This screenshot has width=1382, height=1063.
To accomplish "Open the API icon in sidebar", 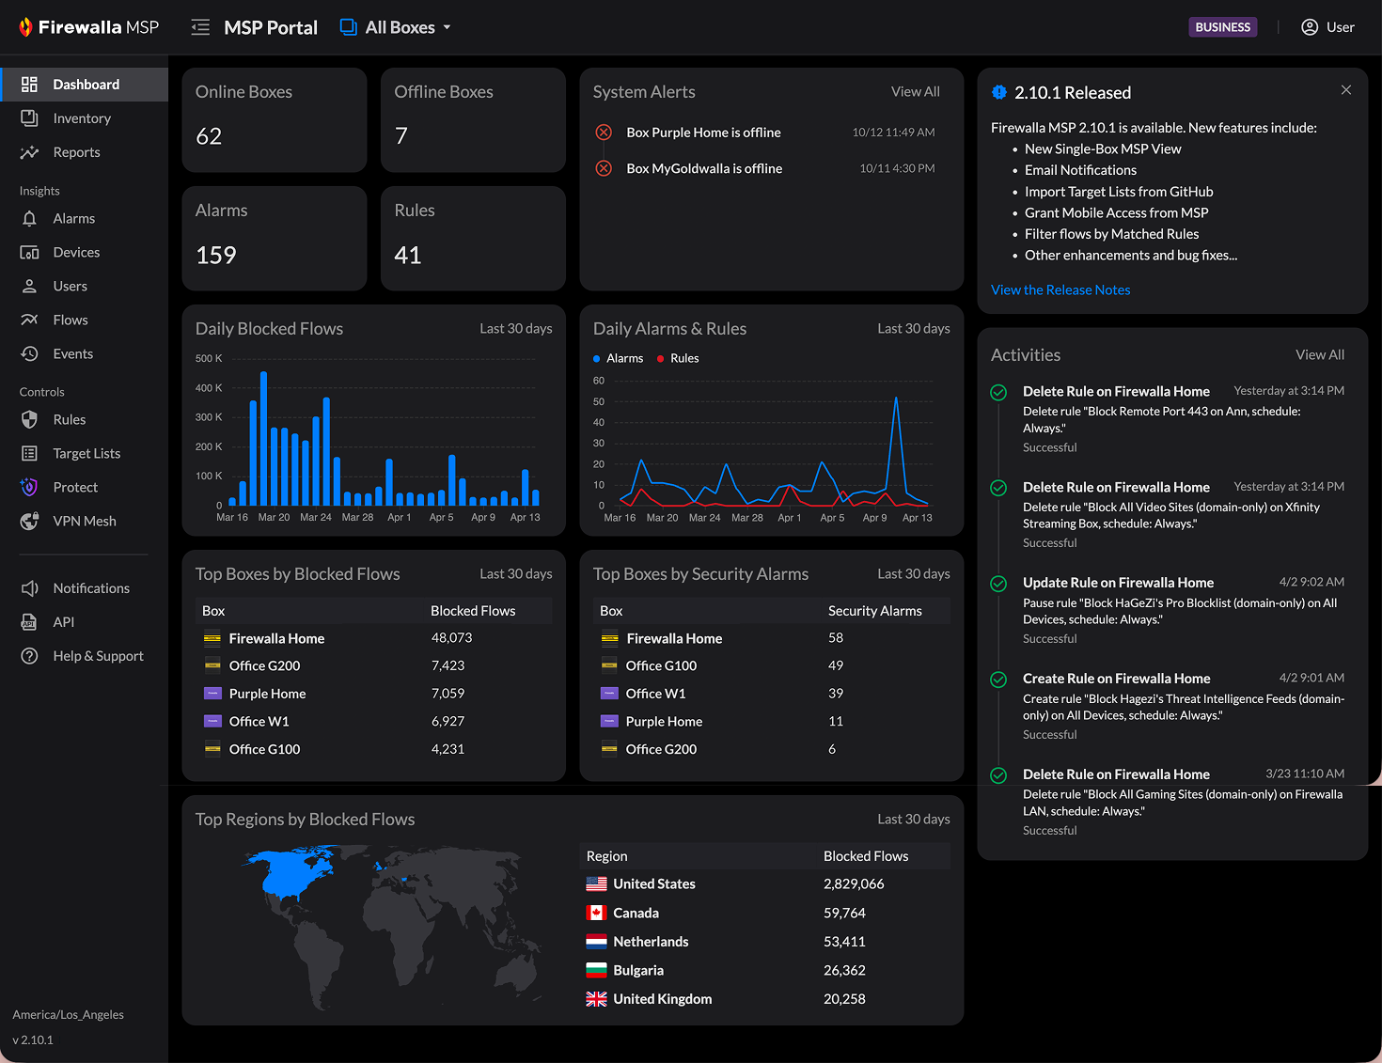I will coord(29,622).
